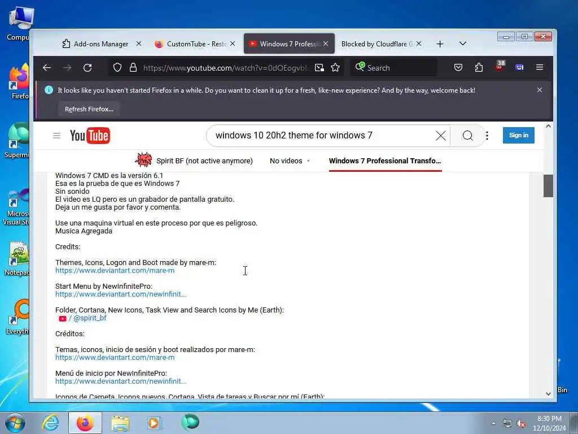The height and width of the screenshot is (434, 578).
Task: Clear the YouTube search text with X
Action: coord(440,136)
